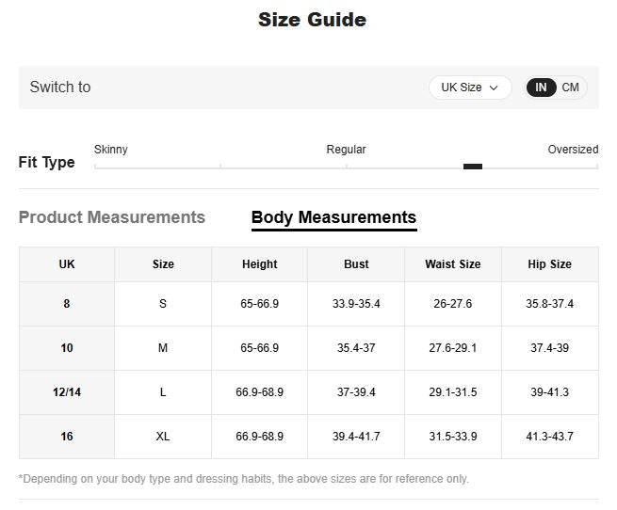Click the Bust column header

[x=356, y=264]
